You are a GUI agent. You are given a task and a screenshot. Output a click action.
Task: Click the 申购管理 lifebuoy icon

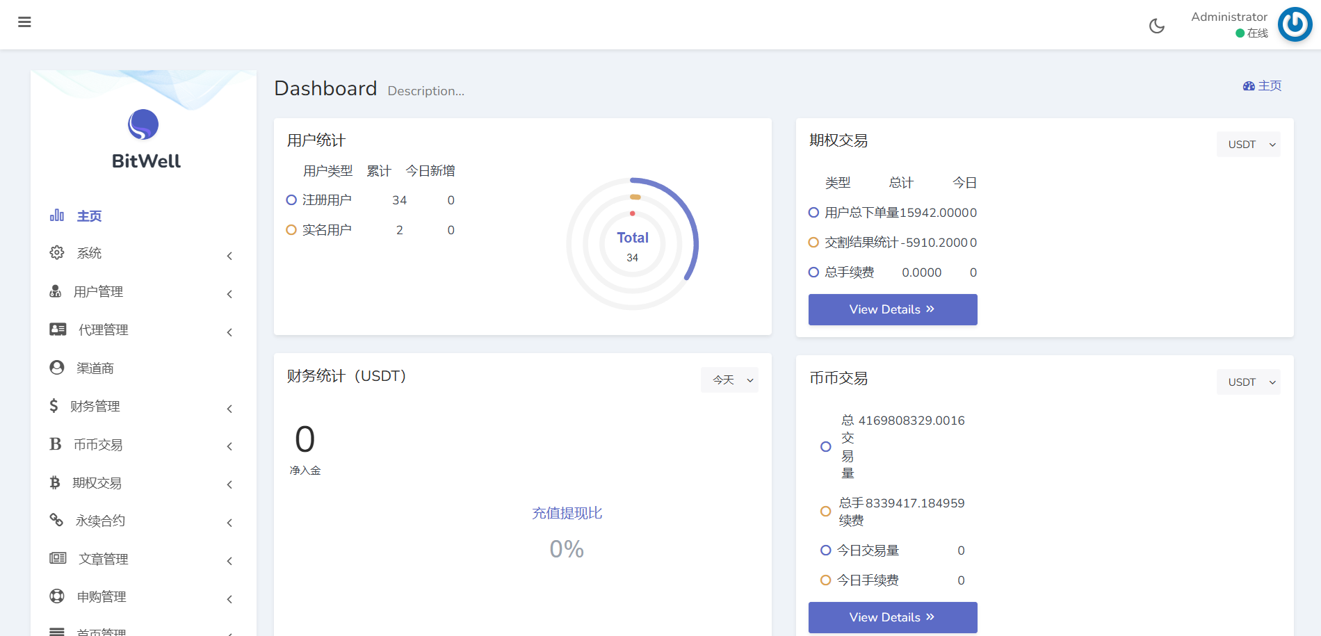[57, 596]
